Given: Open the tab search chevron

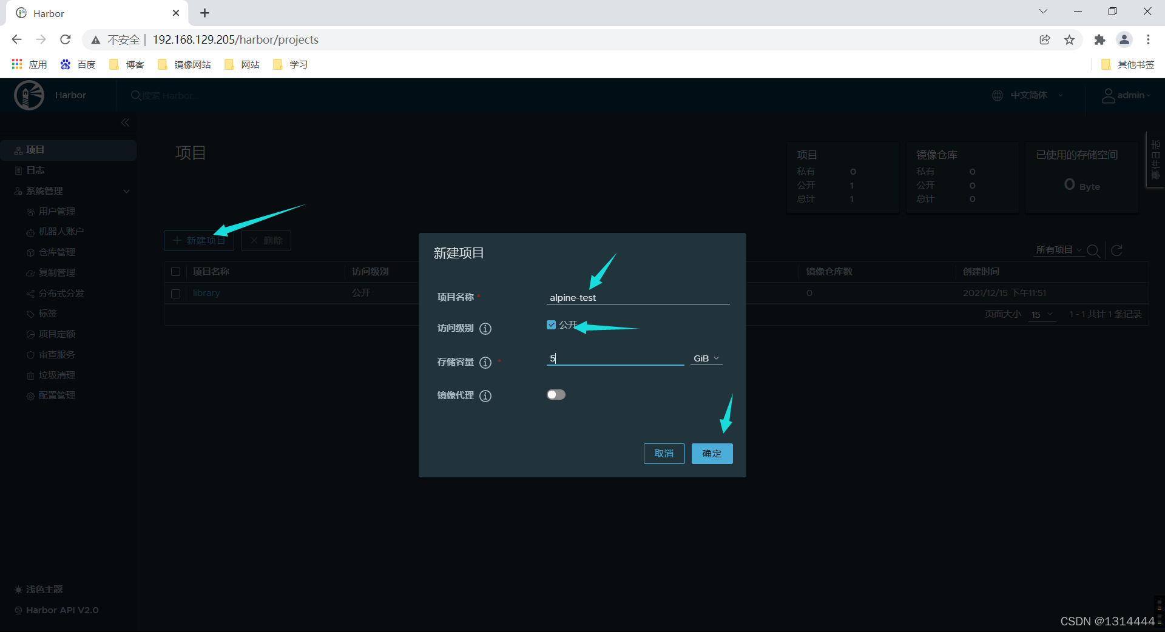Looking at the screenshot, I should pyautogui.click(x=1043, y=12).
